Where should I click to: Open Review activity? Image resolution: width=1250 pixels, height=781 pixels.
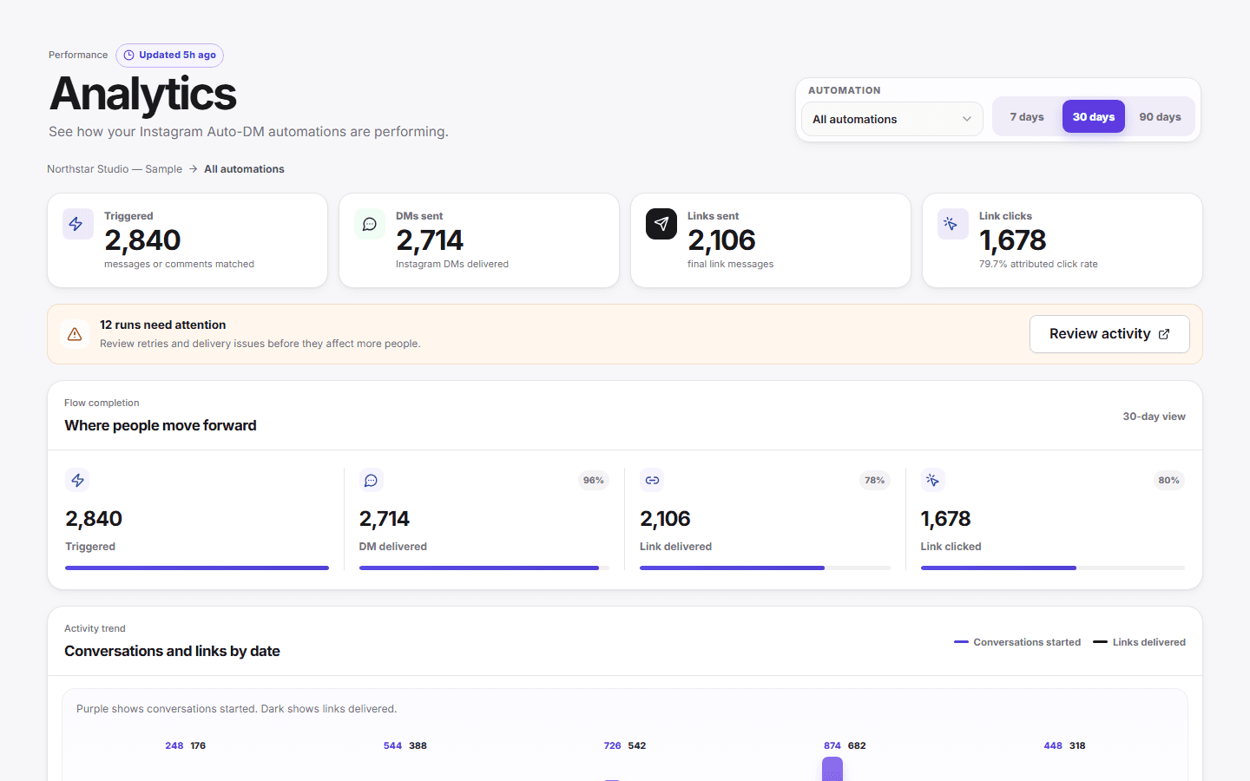click(1109, 334)
